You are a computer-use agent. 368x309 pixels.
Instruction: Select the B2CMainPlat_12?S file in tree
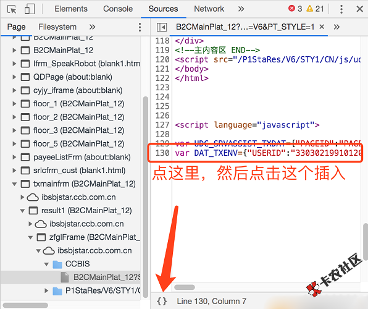coord(70,277)
